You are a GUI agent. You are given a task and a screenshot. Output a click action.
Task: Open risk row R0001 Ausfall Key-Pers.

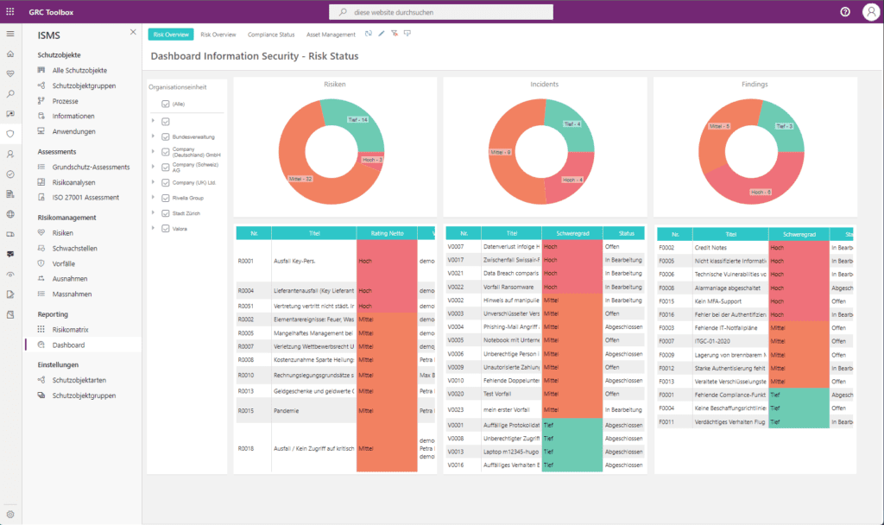tap(336, 261)
